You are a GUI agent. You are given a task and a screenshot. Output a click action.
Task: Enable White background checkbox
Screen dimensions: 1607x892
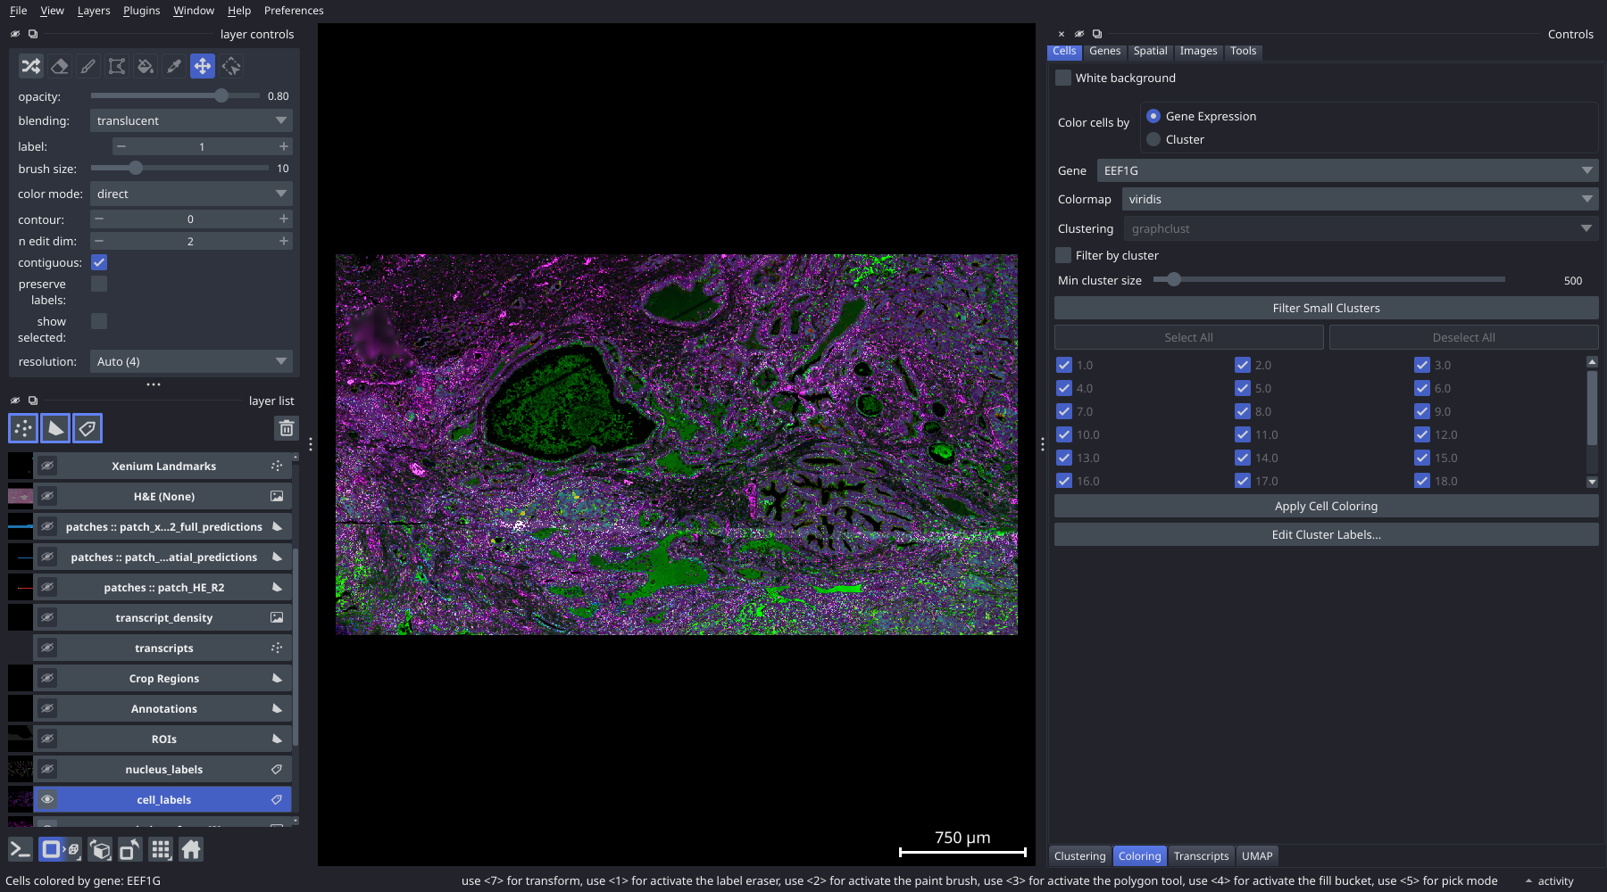tap(1063, 78)
